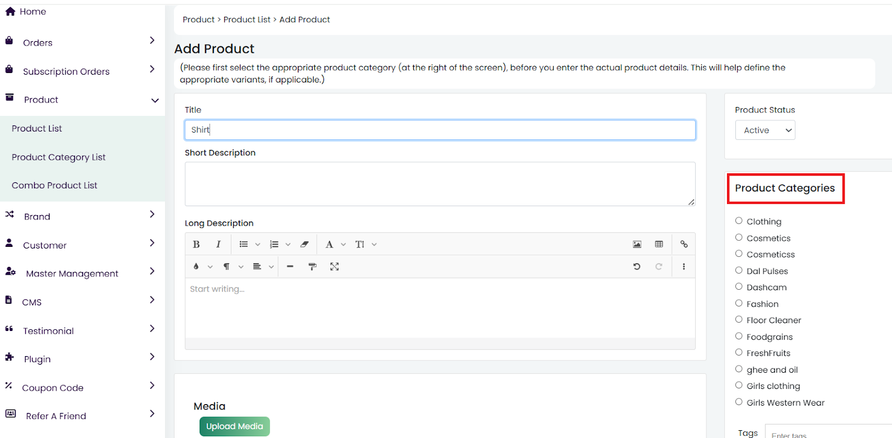Insert a table in the editor
The height and width of the screenshot is (438, 892).
[x=659, y=244]
